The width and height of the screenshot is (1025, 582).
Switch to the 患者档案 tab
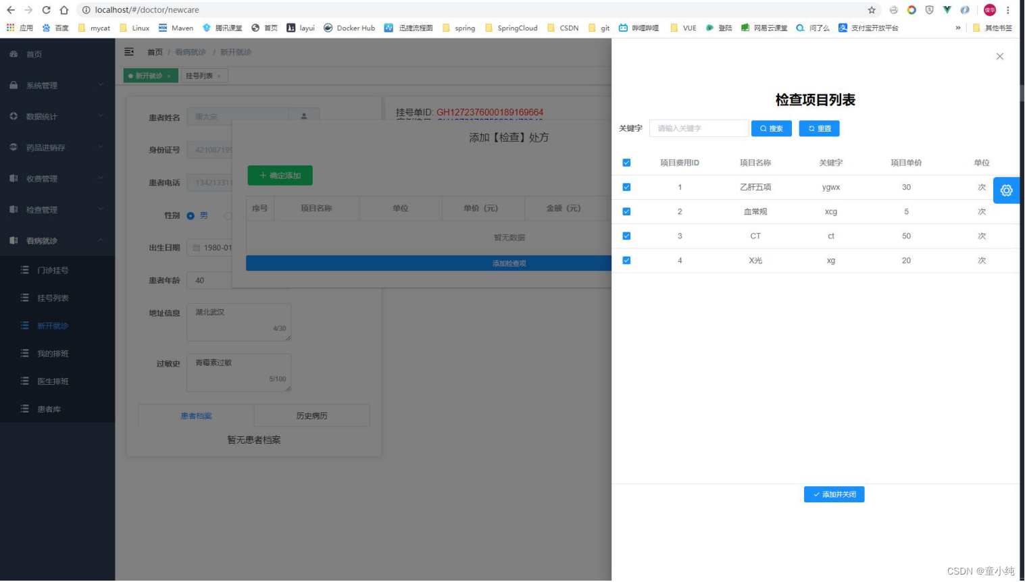tap(196, 416)
